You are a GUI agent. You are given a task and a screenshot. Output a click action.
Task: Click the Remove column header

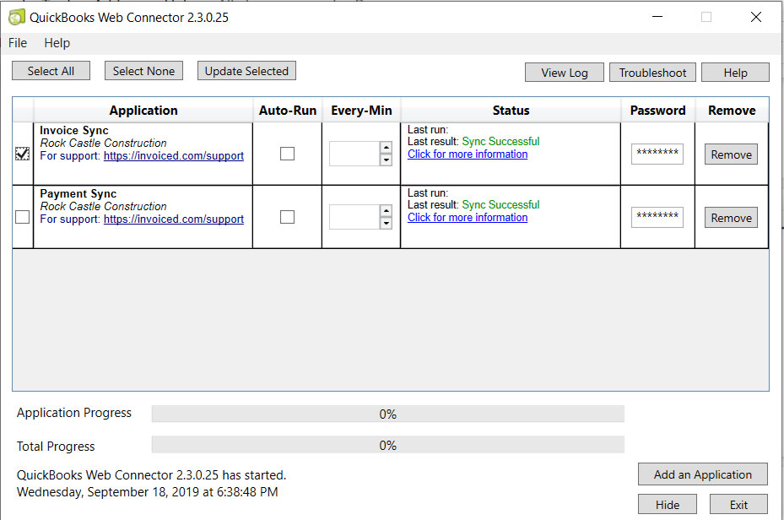[x=732, y=111]
